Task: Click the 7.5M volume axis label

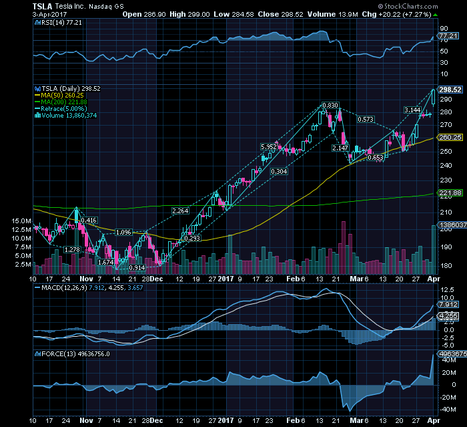Action: pyautogui.click(x=23, y=247)
